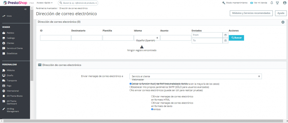Screen dimensions: 288x123
Task: Click the Destinatario filter input field
Action: click(87, 38)
